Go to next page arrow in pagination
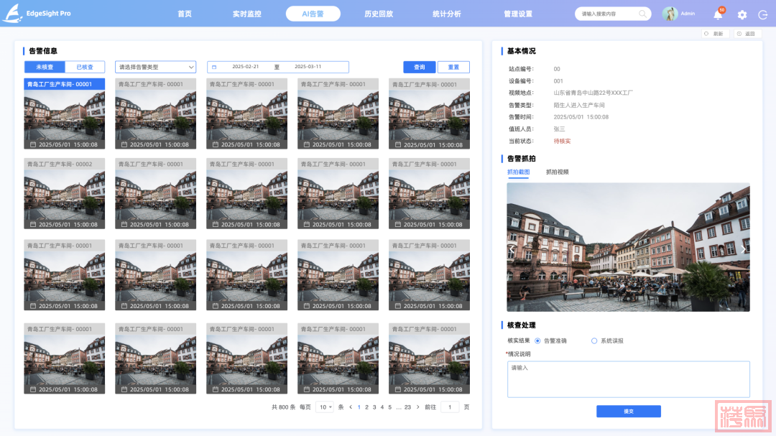This screenshot has width=776, height=436. pos(419,407)
